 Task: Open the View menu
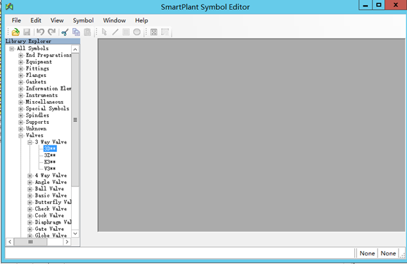tap(57, 20)
